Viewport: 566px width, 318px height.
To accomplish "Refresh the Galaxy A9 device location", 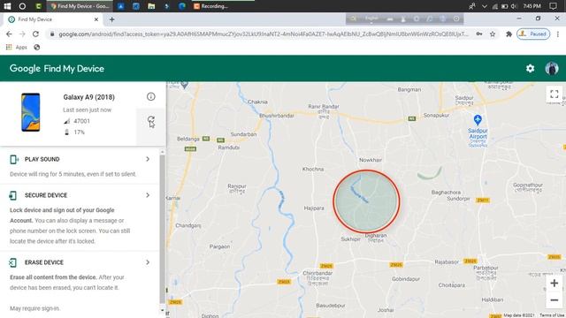I will coord(151,121).
